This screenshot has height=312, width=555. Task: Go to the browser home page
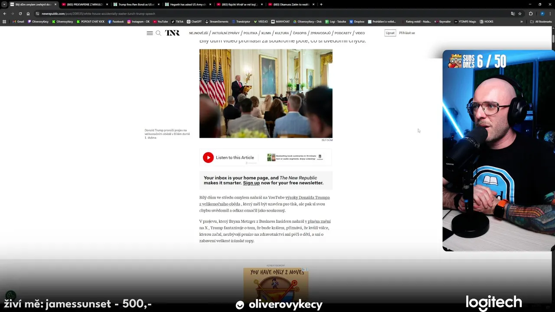pos(28,13)
